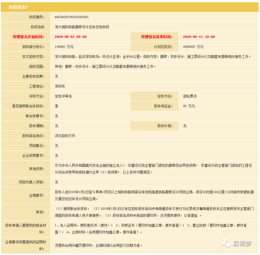The image size is (260, 255).
Task: Click the 定标方法 label
Action: [x=165, y=96]
